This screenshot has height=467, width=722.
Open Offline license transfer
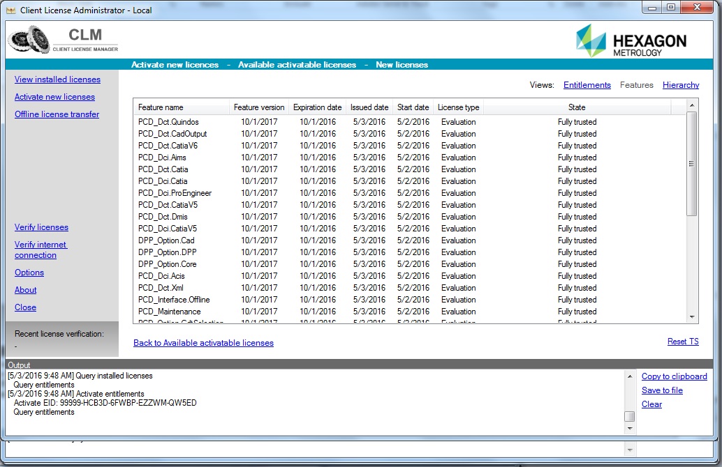57,114
